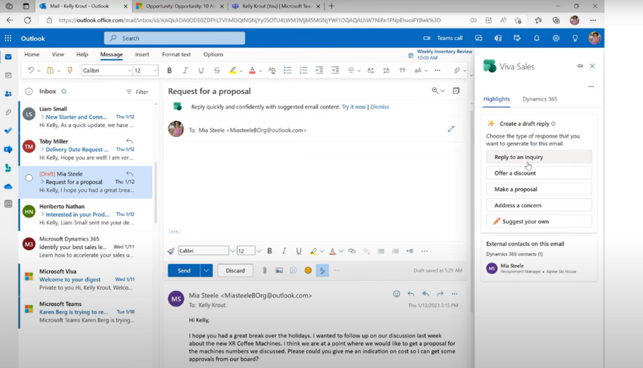Pin the Viva Sales pane

pyautogui.click(x=579, y=66)
